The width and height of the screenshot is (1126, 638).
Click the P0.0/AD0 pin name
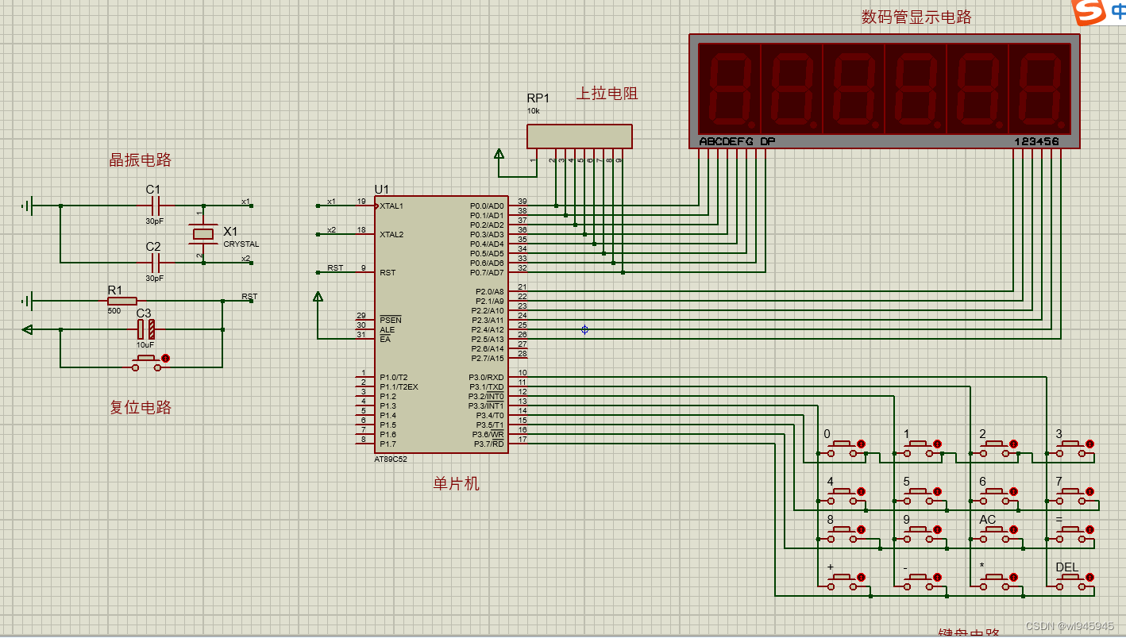(487, 206)
